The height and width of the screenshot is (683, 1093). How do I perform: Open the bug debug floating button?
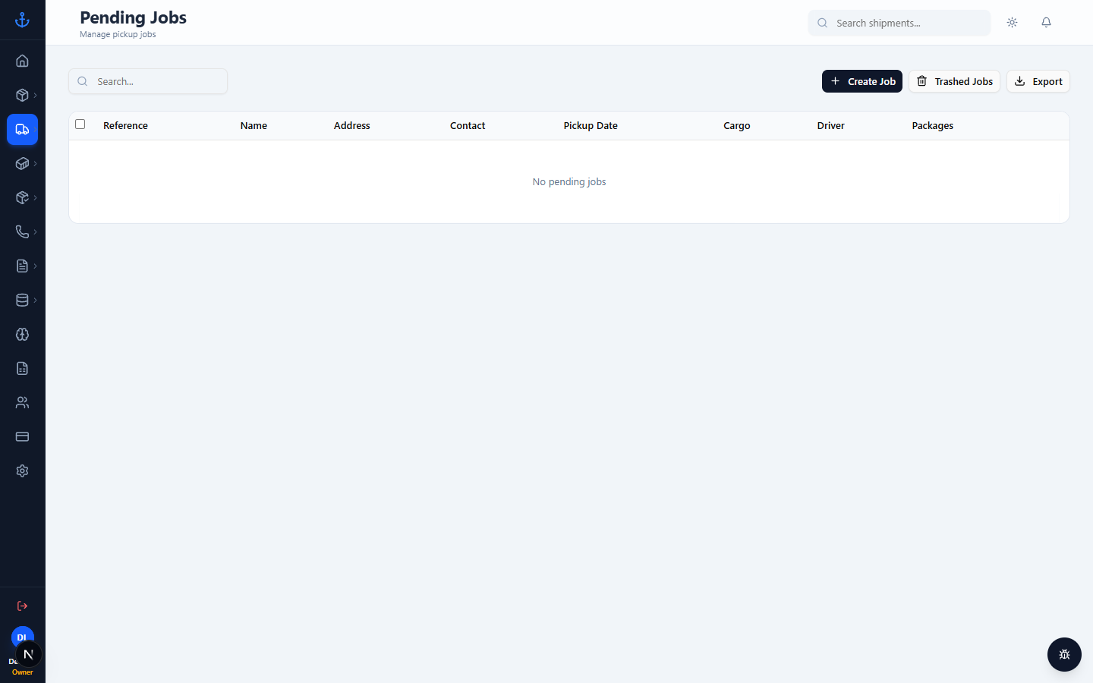tap(1064, 654)
